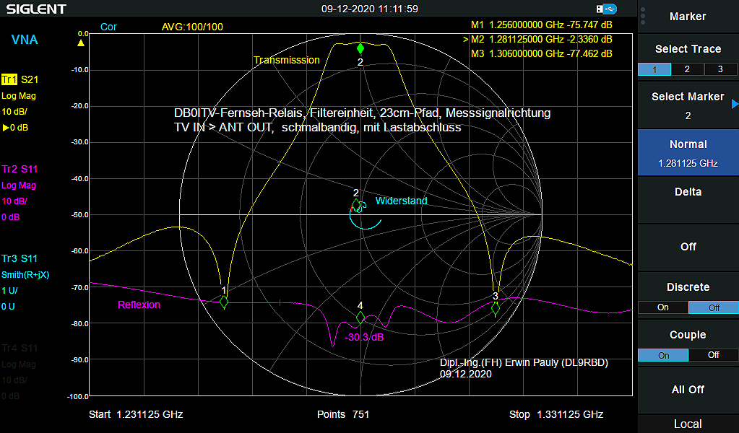Screen dimensions: 739x433
Task: Turn Discrete mode On
Action: 663,307
